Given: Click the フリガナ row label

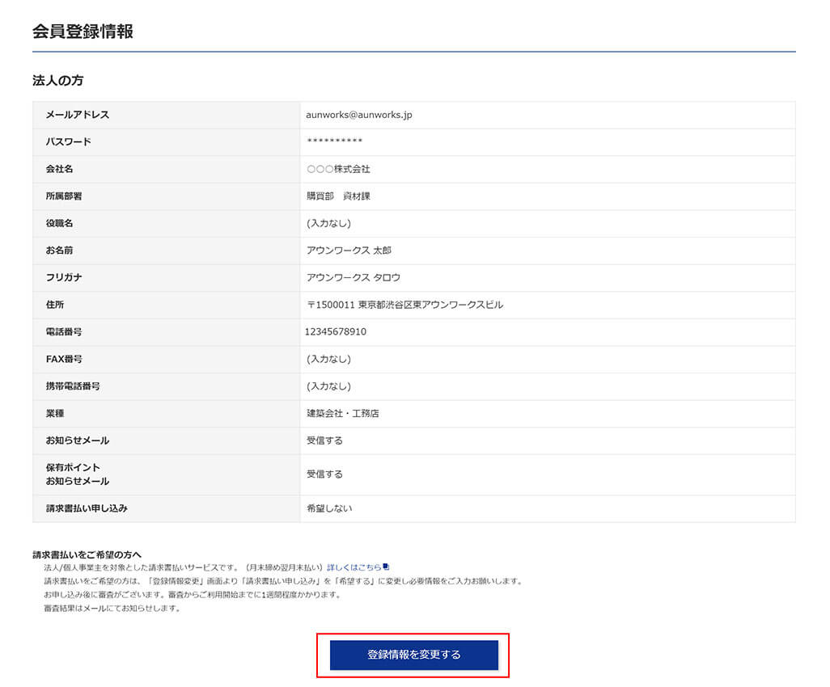Looking at the screenshot, I should 64,278.
